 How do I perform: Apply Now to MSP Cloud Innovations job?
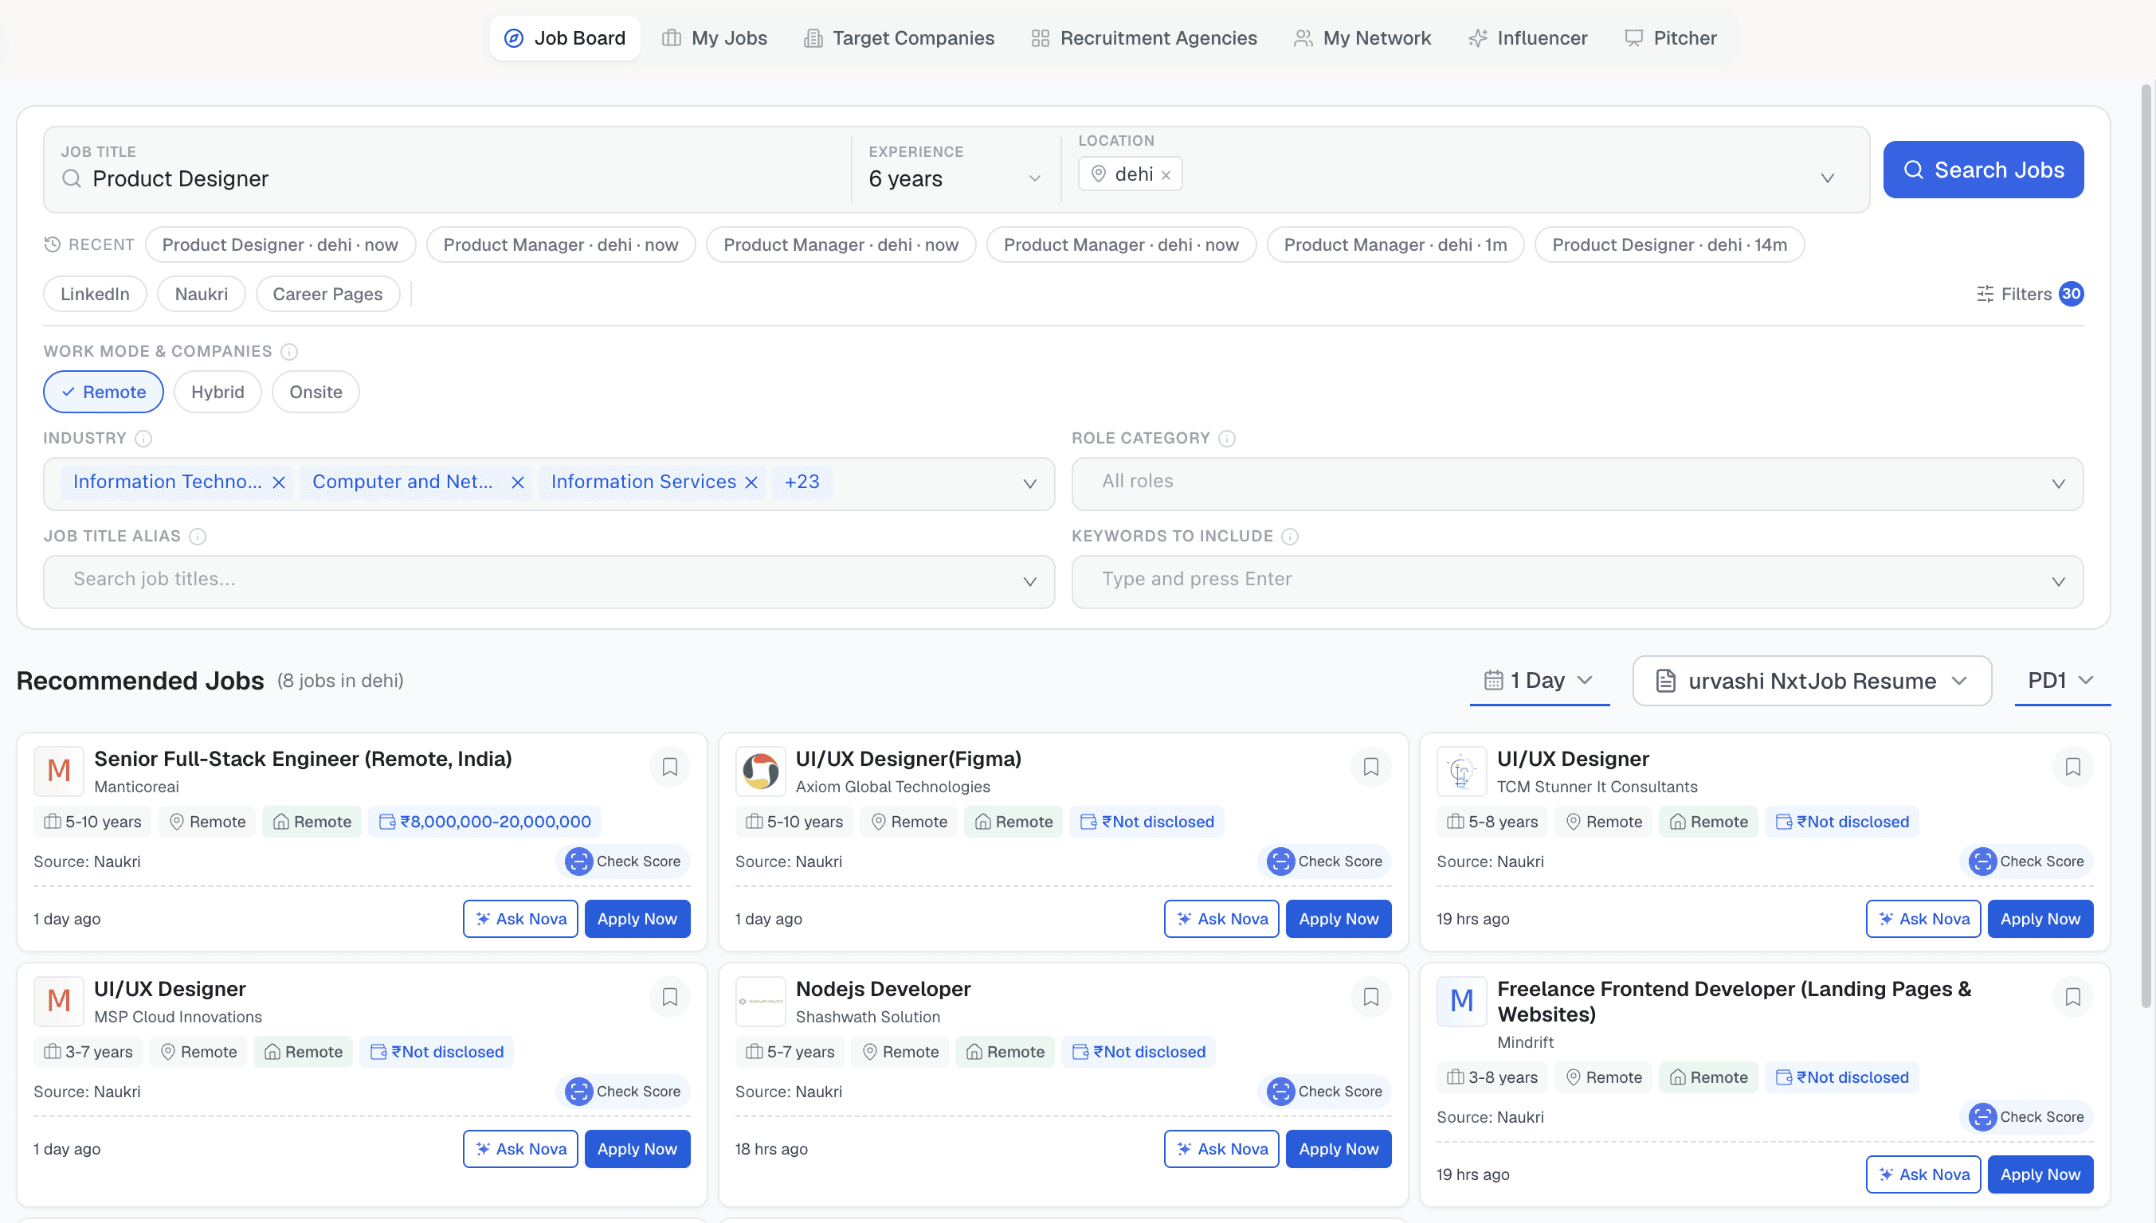637,1149
